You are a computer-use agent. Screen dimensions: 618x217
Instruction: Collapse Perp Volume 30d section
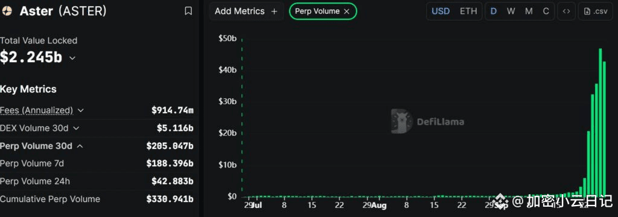pyautogui.click(x=80, y=146)
